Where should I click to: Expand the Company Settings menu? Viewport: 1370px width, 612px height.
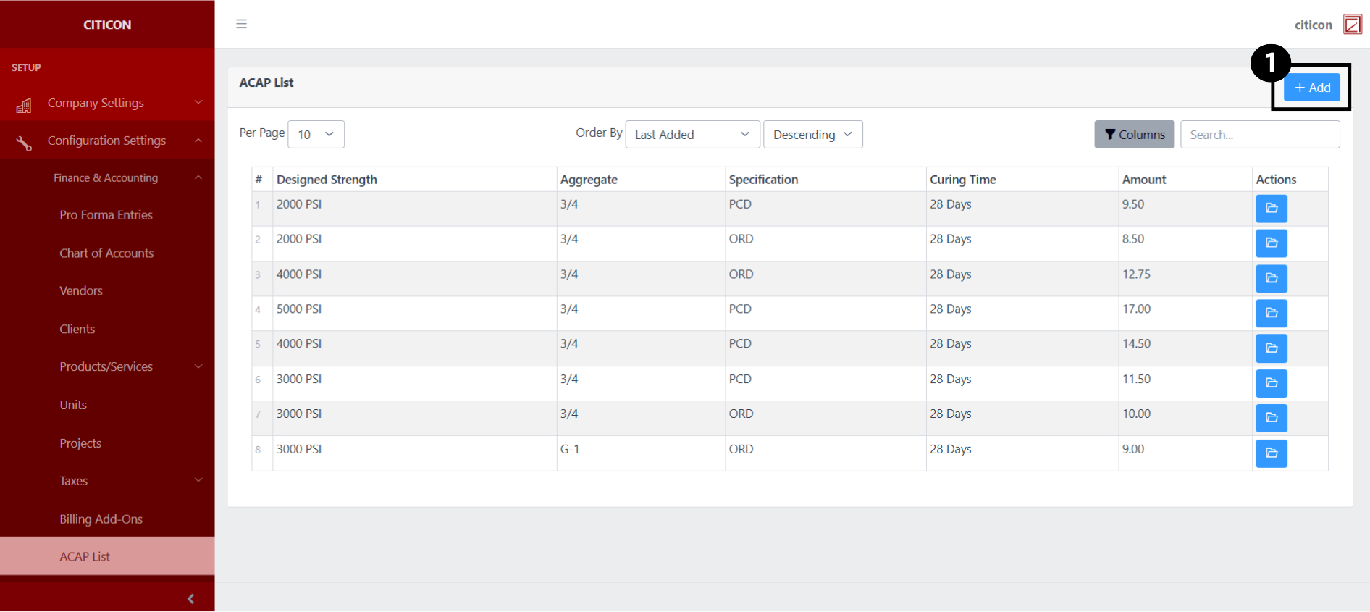point(107,103)
